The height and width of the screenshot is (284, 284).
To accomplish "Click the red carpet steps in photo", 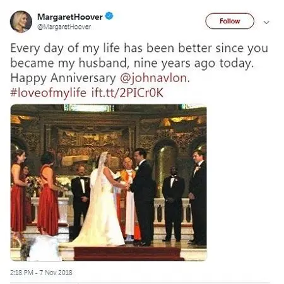I will (128, 254).
